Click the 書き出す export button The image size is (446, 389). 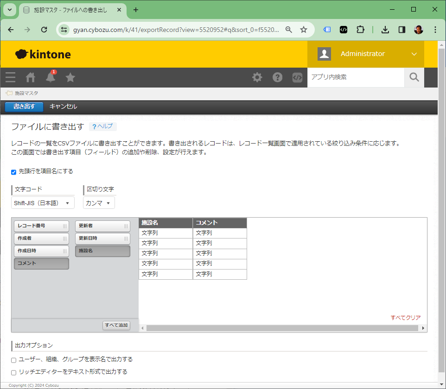[24, 107]
